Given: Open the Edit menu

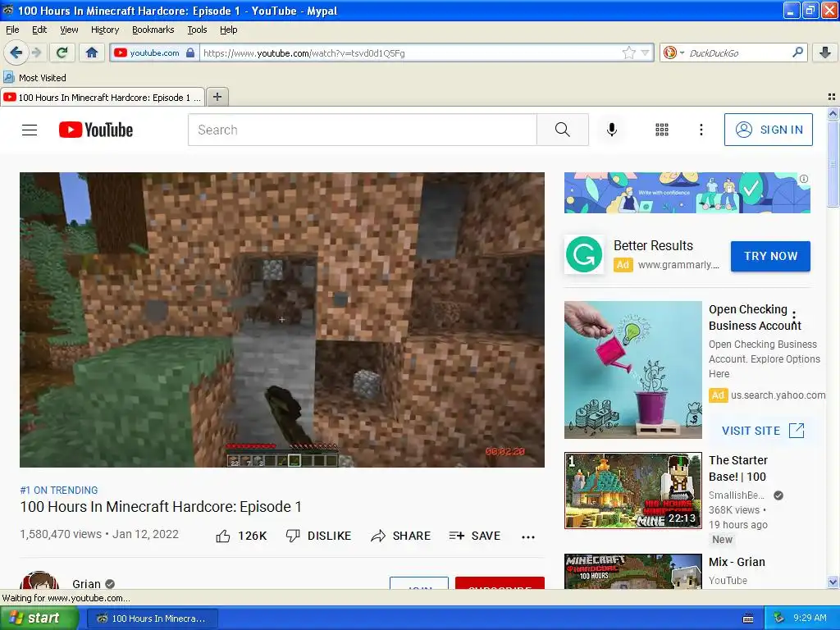Looking at the screenshot, I should click(x=39, y=30).
